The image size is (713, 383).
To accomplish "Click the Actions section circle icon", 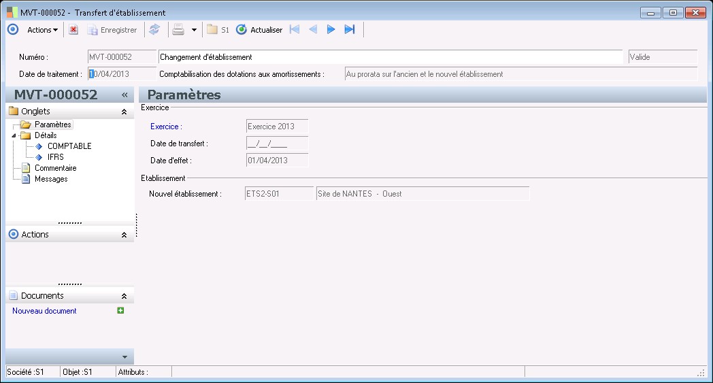I will [14, 234].
